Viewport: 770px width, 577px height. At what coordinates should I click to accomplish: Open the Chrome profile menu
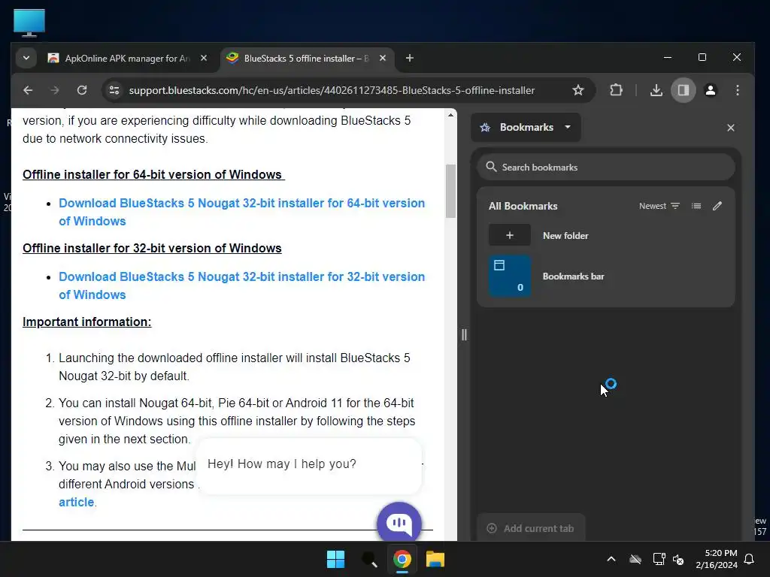710,90
